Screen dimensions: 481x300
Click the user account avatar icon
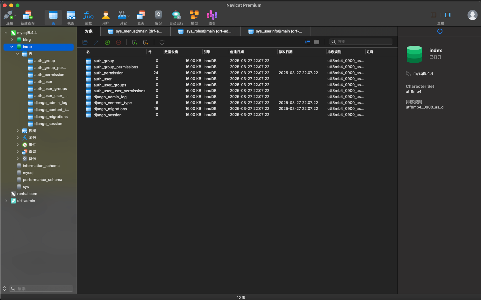point(472,15)
